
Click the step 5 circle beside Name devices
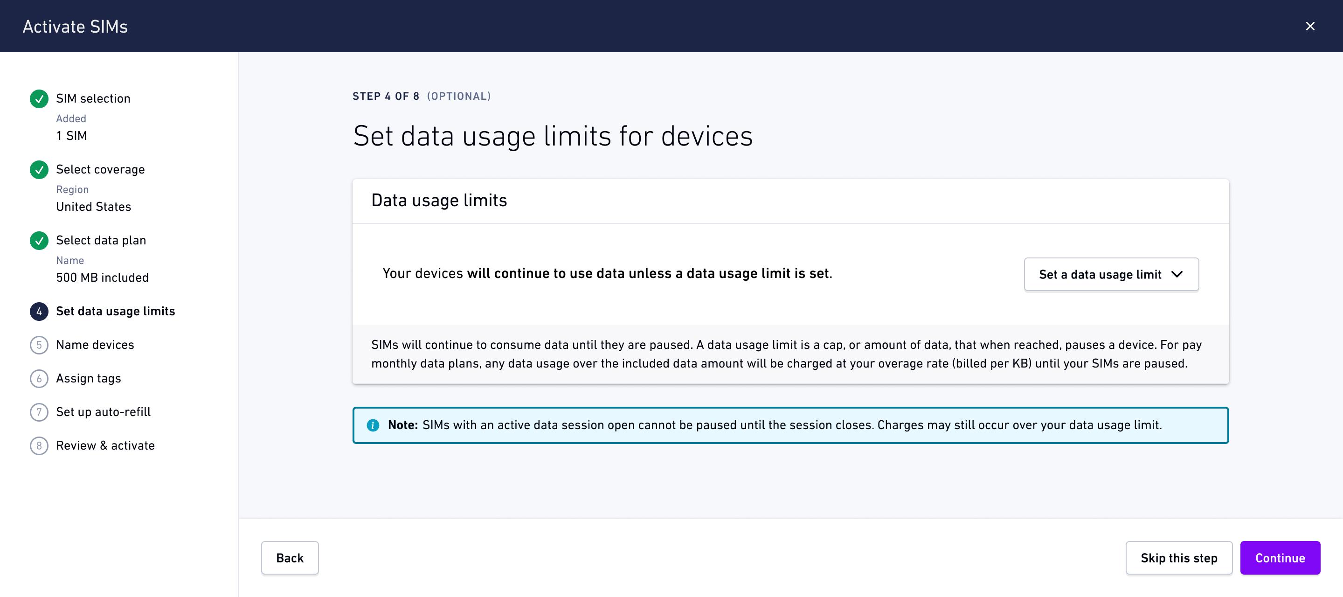[x=39, y=344]
